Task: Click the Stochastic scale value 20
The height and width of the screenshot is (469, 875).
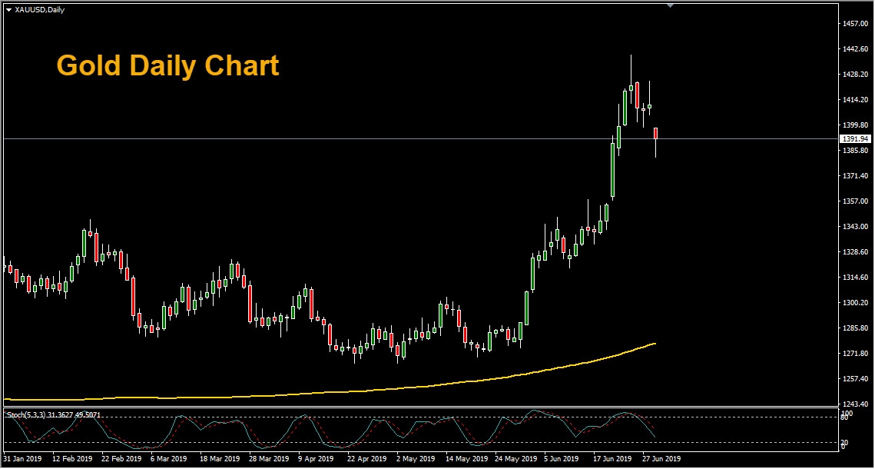Action: pyautogui.click(x=846, y=443)
